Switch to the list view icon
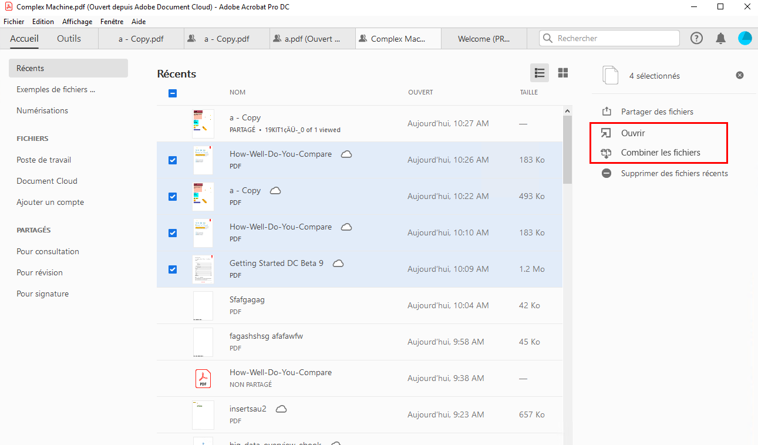The image size is (758, 445). click(x=540, y=73)
